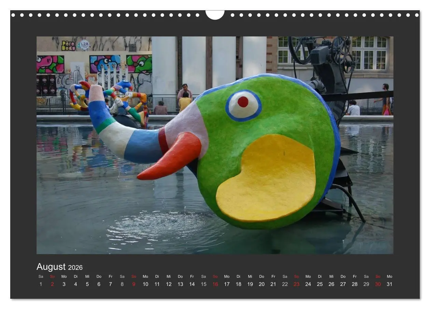Click the weekday label 'Mo' above 31

389,276
